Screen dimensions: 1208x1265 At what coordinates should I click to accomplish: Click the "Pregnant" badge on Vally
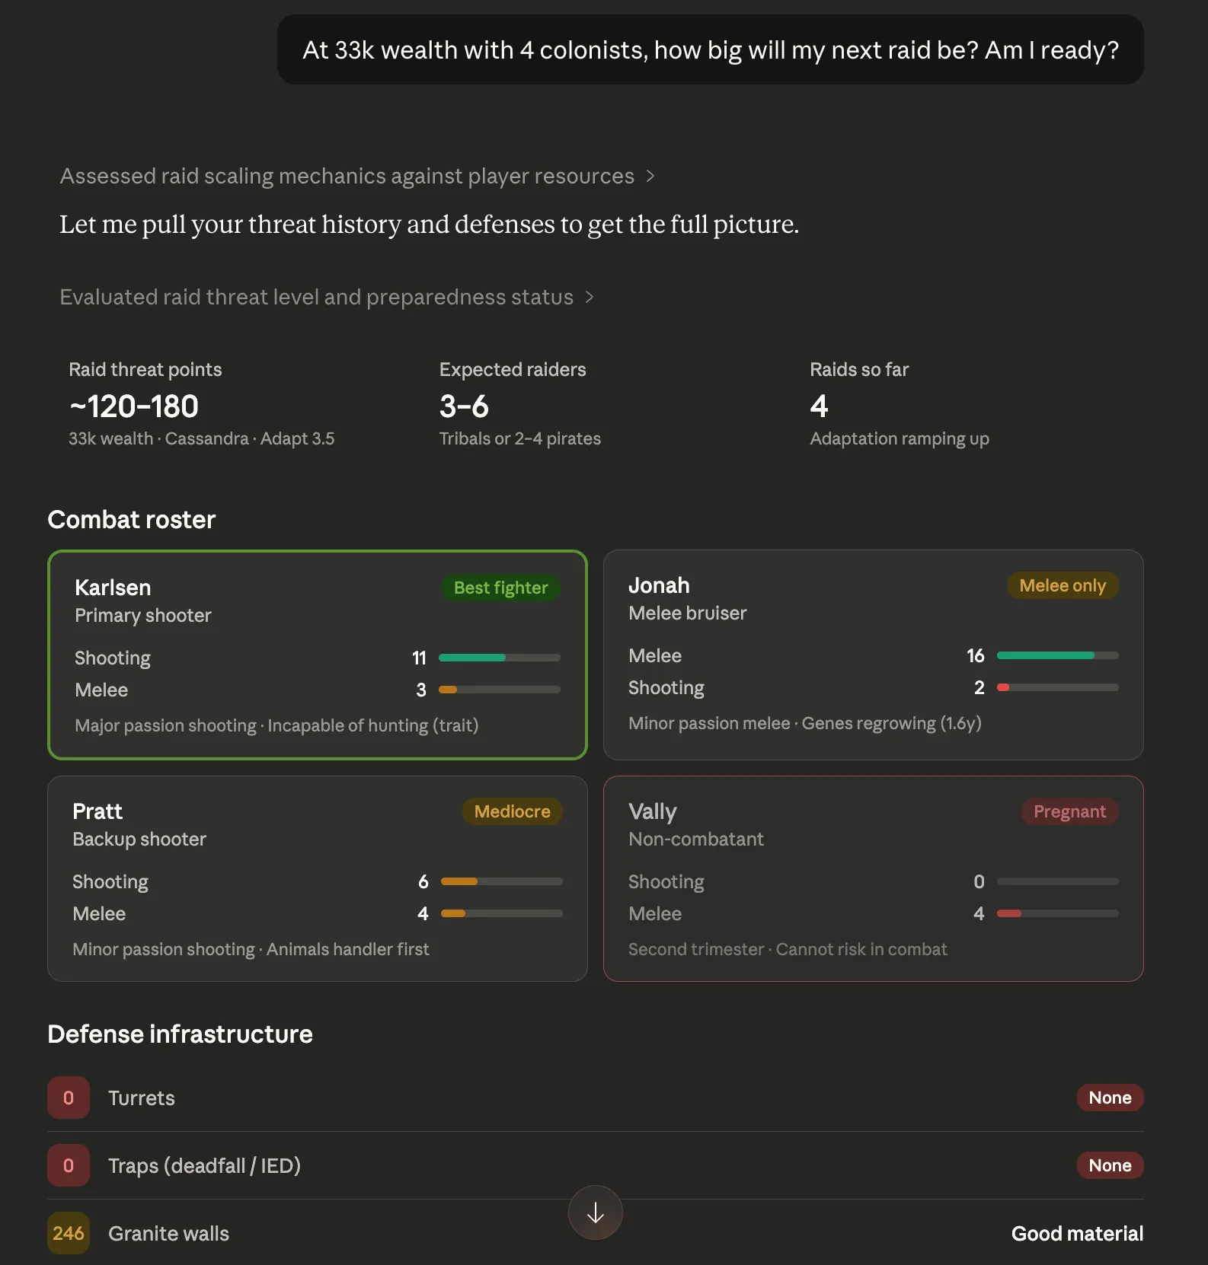pyautogui.click(x=1069, y=811)
